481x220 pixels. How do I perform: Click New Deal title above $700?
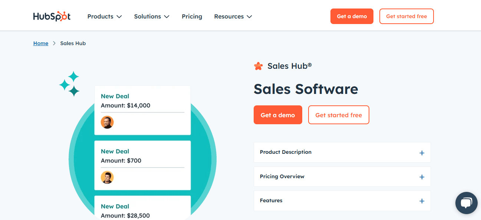tap(115, 151)
